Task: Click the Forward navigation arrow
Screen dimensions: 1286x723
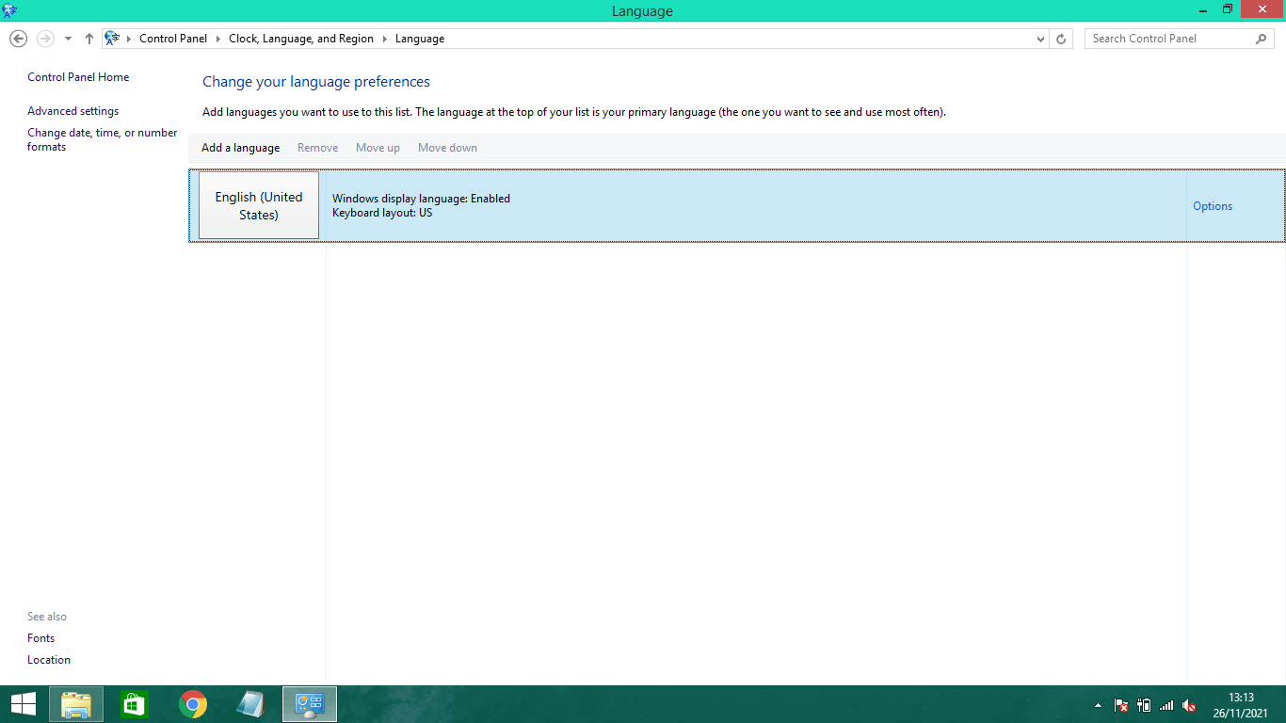Action: pos(45,39)
